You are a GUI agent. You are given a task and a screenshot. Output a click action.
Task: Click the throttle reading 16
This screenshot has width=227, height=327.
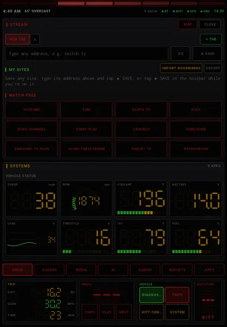(x=103, y=237)
